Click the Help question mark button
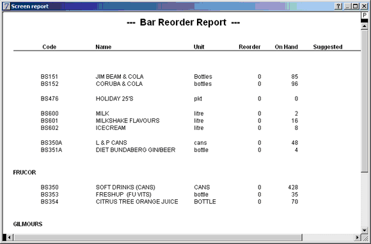This screenshot has width=371, height=244. click(338, 6)
